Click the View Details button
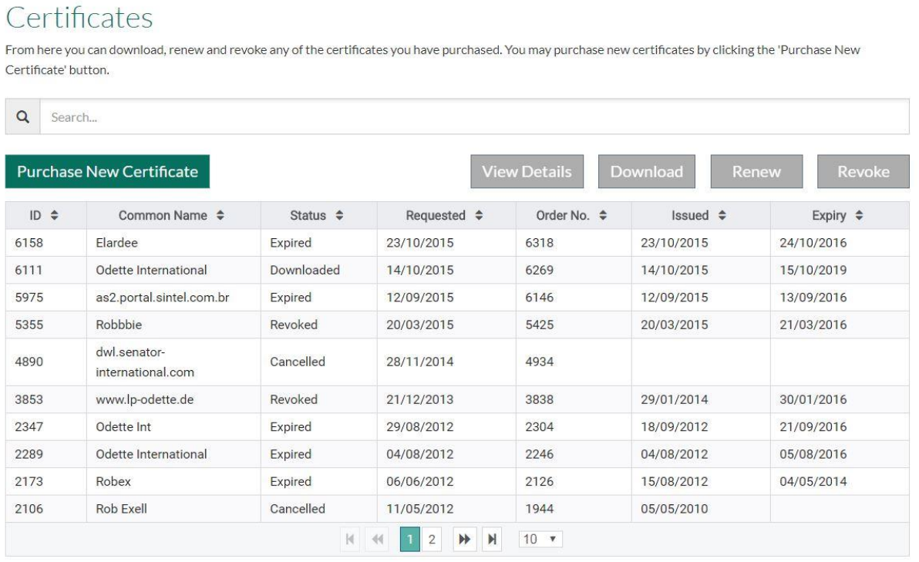Image resolution: width=919 pixels, height=562 pixels. (527, 172)
